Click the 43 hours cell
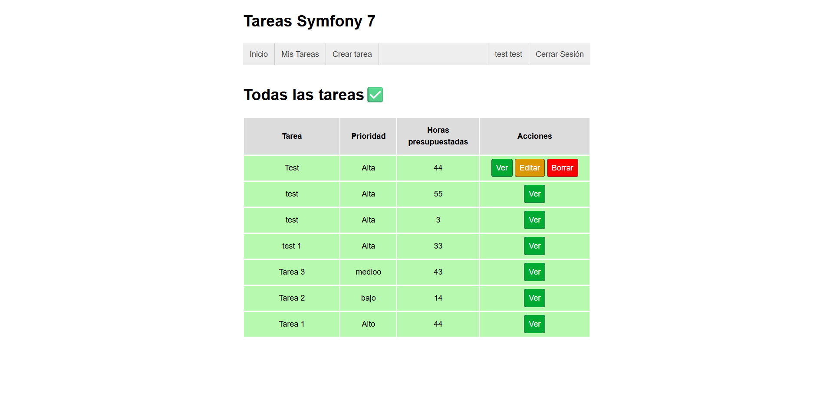 [x=438, y=272]
